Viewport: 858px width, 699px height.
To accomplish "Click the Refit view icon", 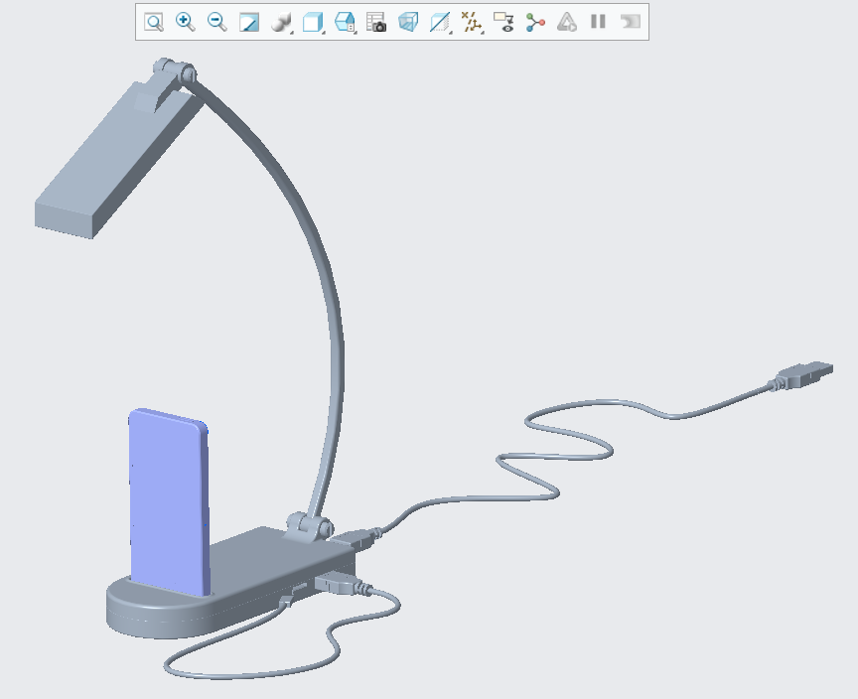I will 154,23.
